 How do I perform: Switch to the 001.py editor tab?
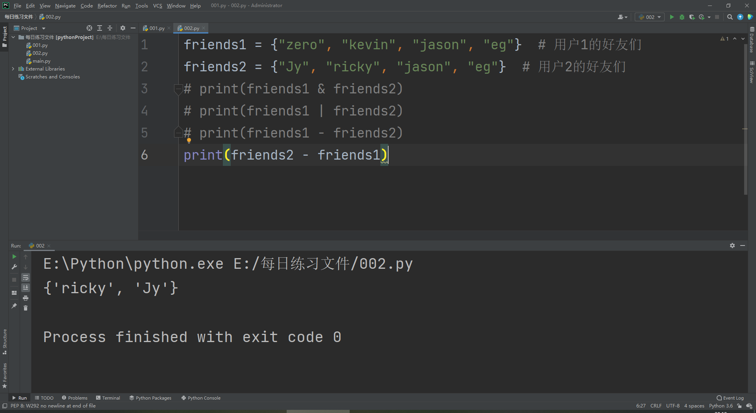pyautogui.click(x=156, y=28)
